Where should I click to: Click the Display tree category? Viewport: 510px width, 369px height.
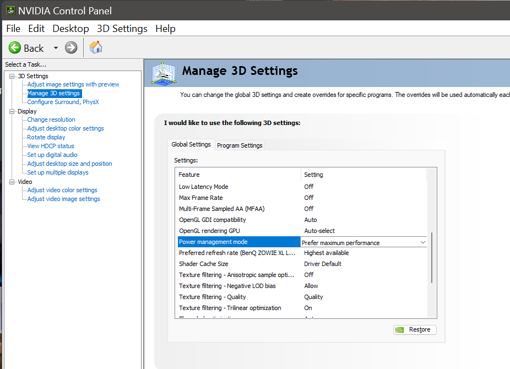(27, 111)
